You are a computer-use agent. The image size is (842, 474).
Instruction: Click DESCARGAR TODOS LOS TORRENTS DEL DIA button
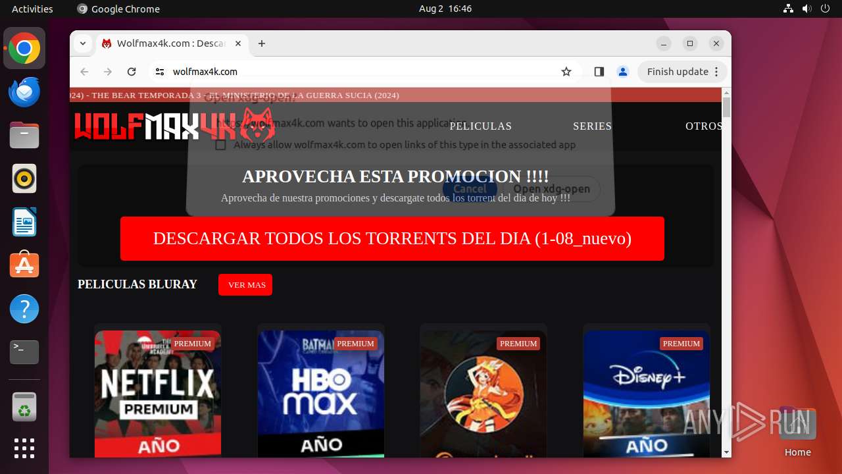(392, 238)
